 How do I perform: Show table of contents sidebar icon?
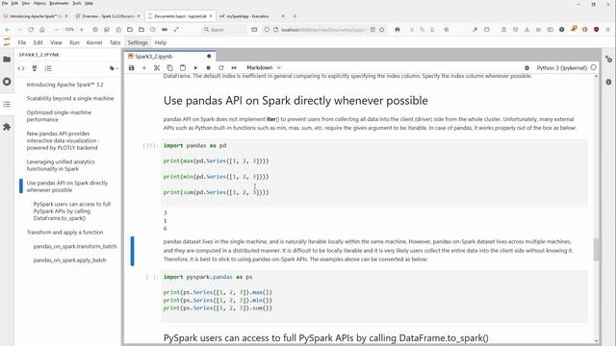click(x=7, y=105)
